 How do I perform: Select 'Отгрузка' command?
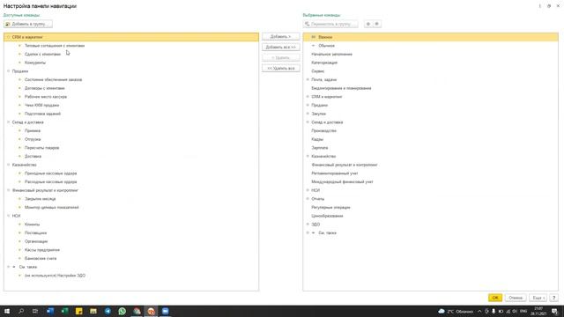33,139
